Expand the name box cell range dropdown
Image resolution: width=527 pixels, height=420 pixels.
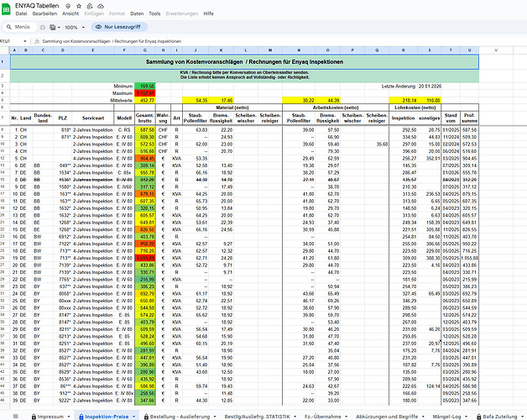(x=27, y=40)
